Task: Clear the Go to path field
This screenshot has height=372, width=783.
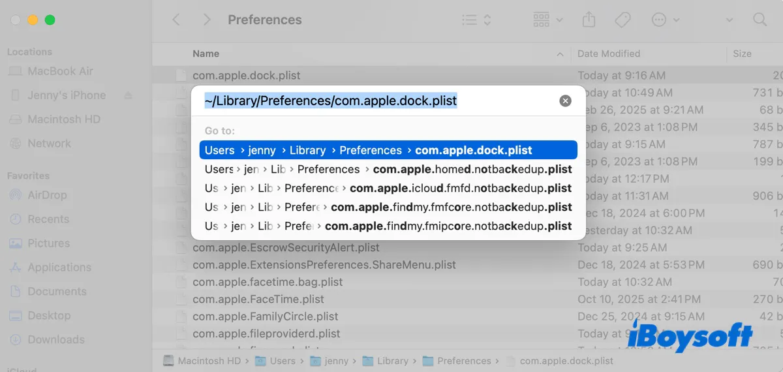Action: (565, 101)
